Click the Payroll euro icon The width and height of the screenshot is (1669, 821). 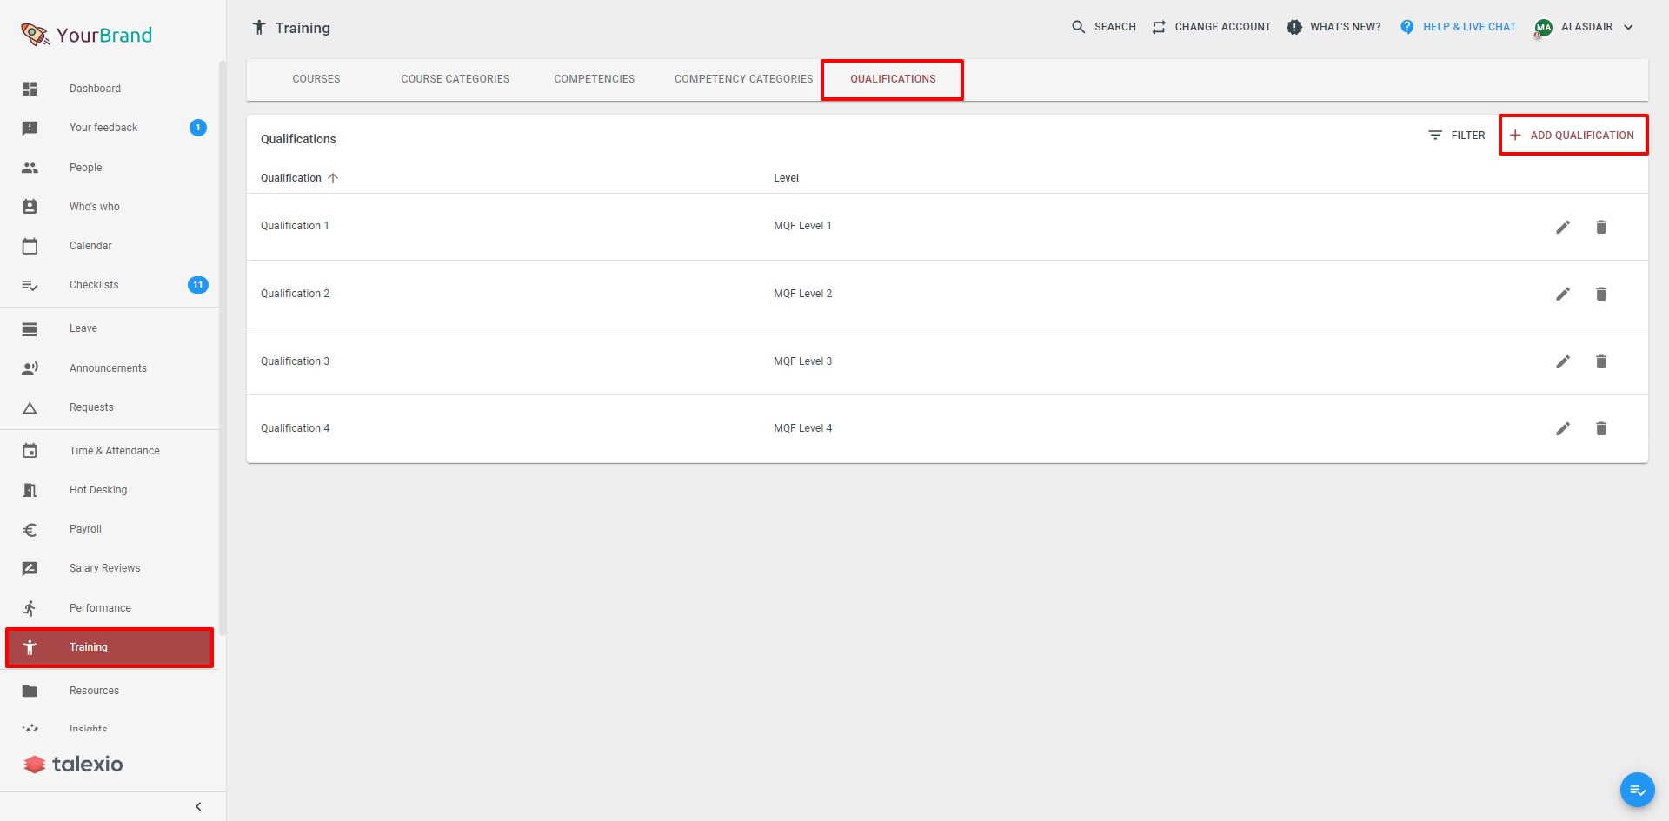click(30, 529)
